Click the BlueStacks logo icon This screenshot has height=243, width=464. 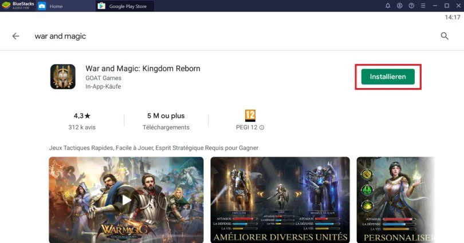(6, 6)
